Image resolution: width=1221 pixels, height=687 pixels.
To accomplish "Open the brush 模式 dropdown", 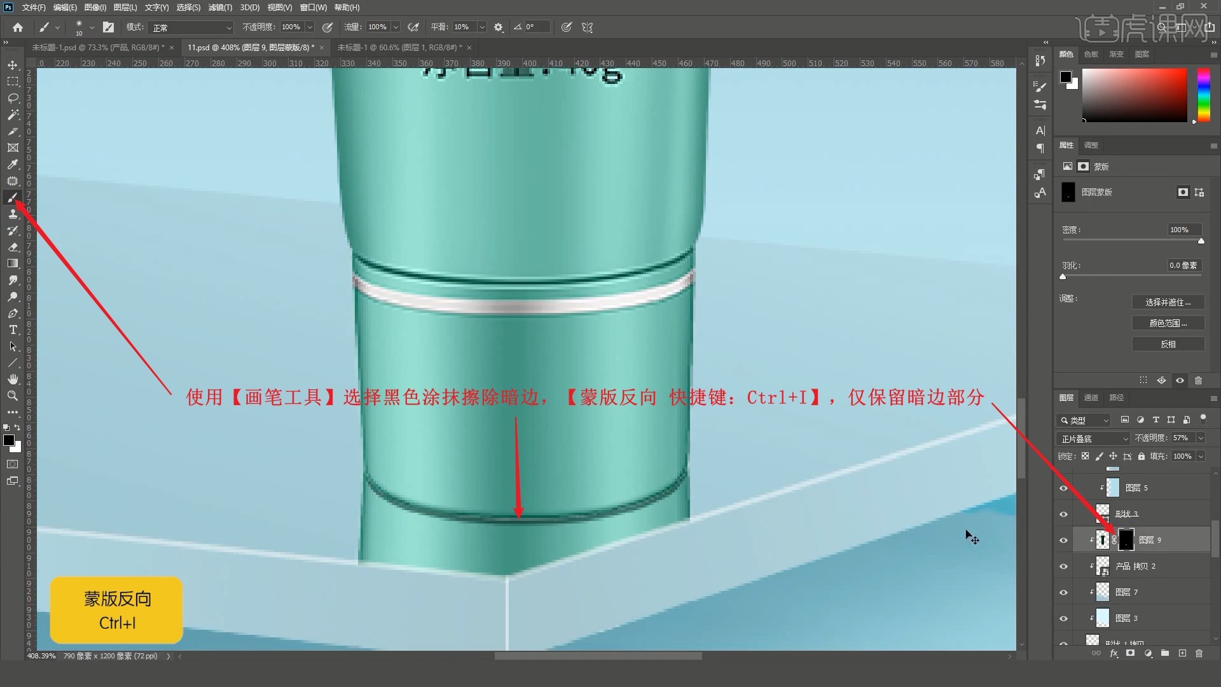I will [x=191, y=27].
